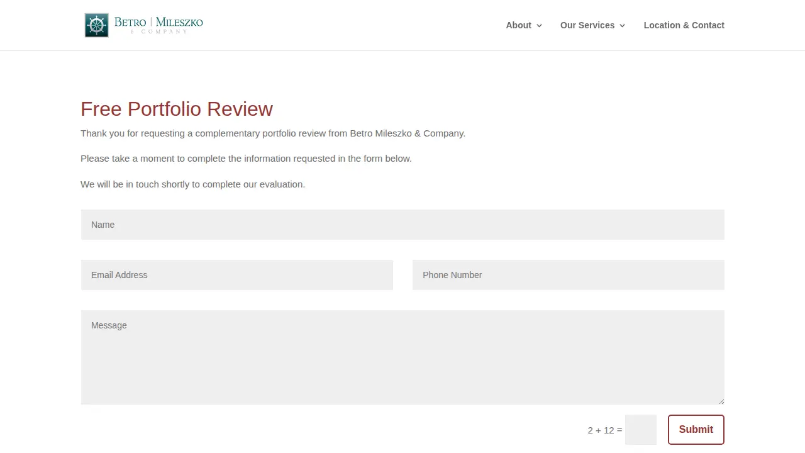Image resolution: width=805 pixels, height=453 pixels.
Task: Submit the portfolio review form
Action: click(696, 430)
